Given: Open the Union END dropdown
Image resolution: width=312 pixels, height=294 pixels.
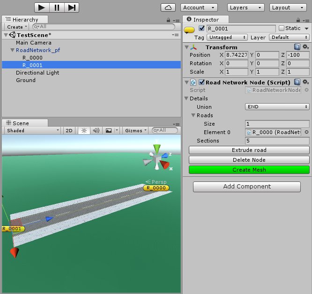Looking at the screenshot, I should (x=277, y=107).
